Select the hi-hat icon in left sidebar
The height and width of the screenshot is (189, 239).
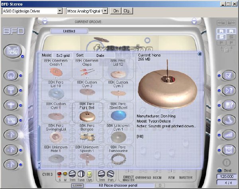(x=11, y=105)
